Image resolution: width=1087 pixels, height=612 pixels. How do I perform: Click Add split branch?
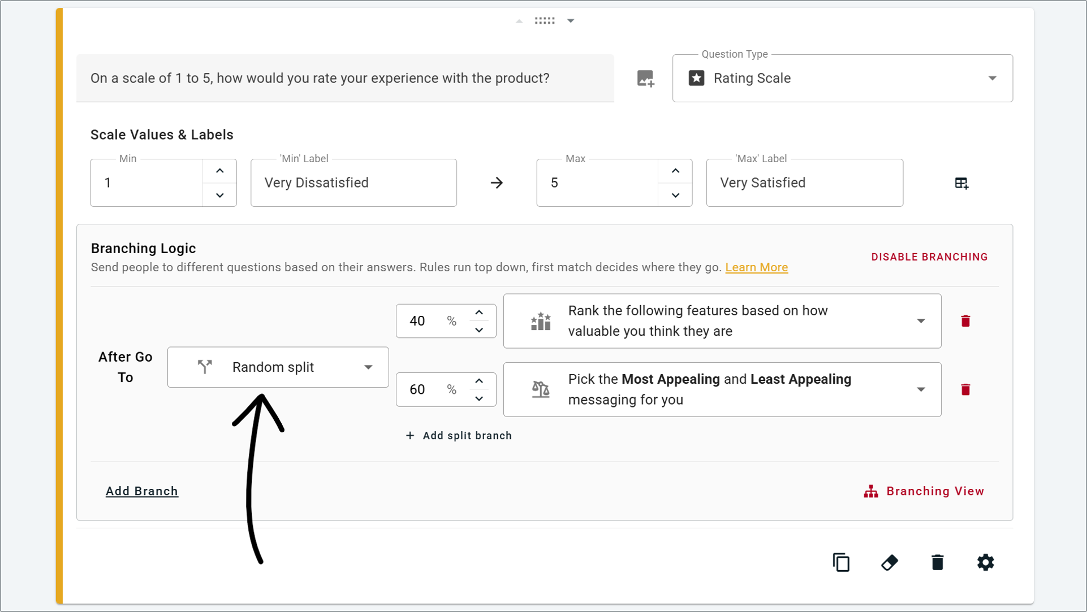tap(459, 436)
